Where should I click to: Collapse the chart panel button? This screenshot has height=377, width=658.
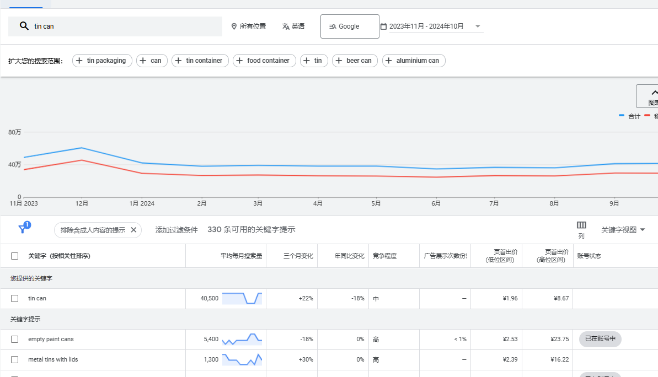click(x=647, y=96)
